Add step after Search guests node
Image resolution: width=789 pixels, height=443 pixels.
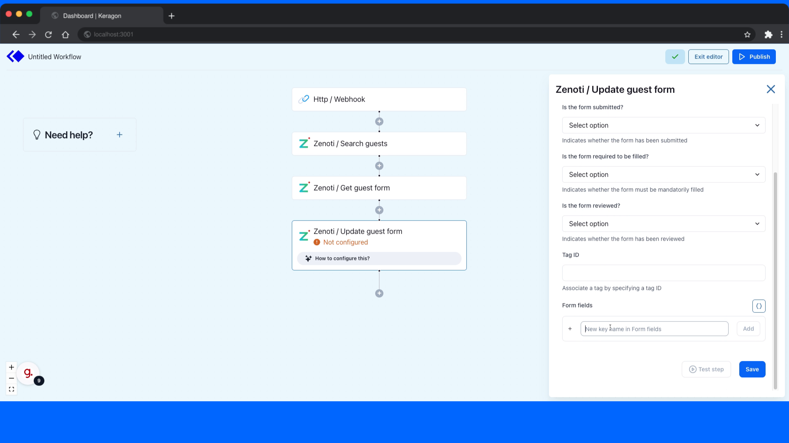coord(379,166)
